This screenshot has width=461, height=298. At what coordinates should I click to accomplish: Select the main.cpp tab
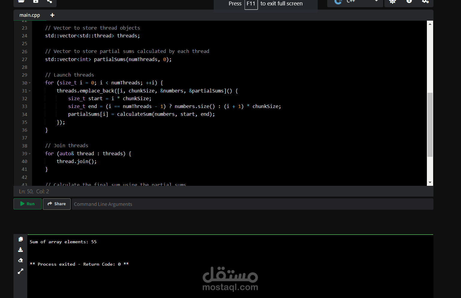tap(30, 15)
